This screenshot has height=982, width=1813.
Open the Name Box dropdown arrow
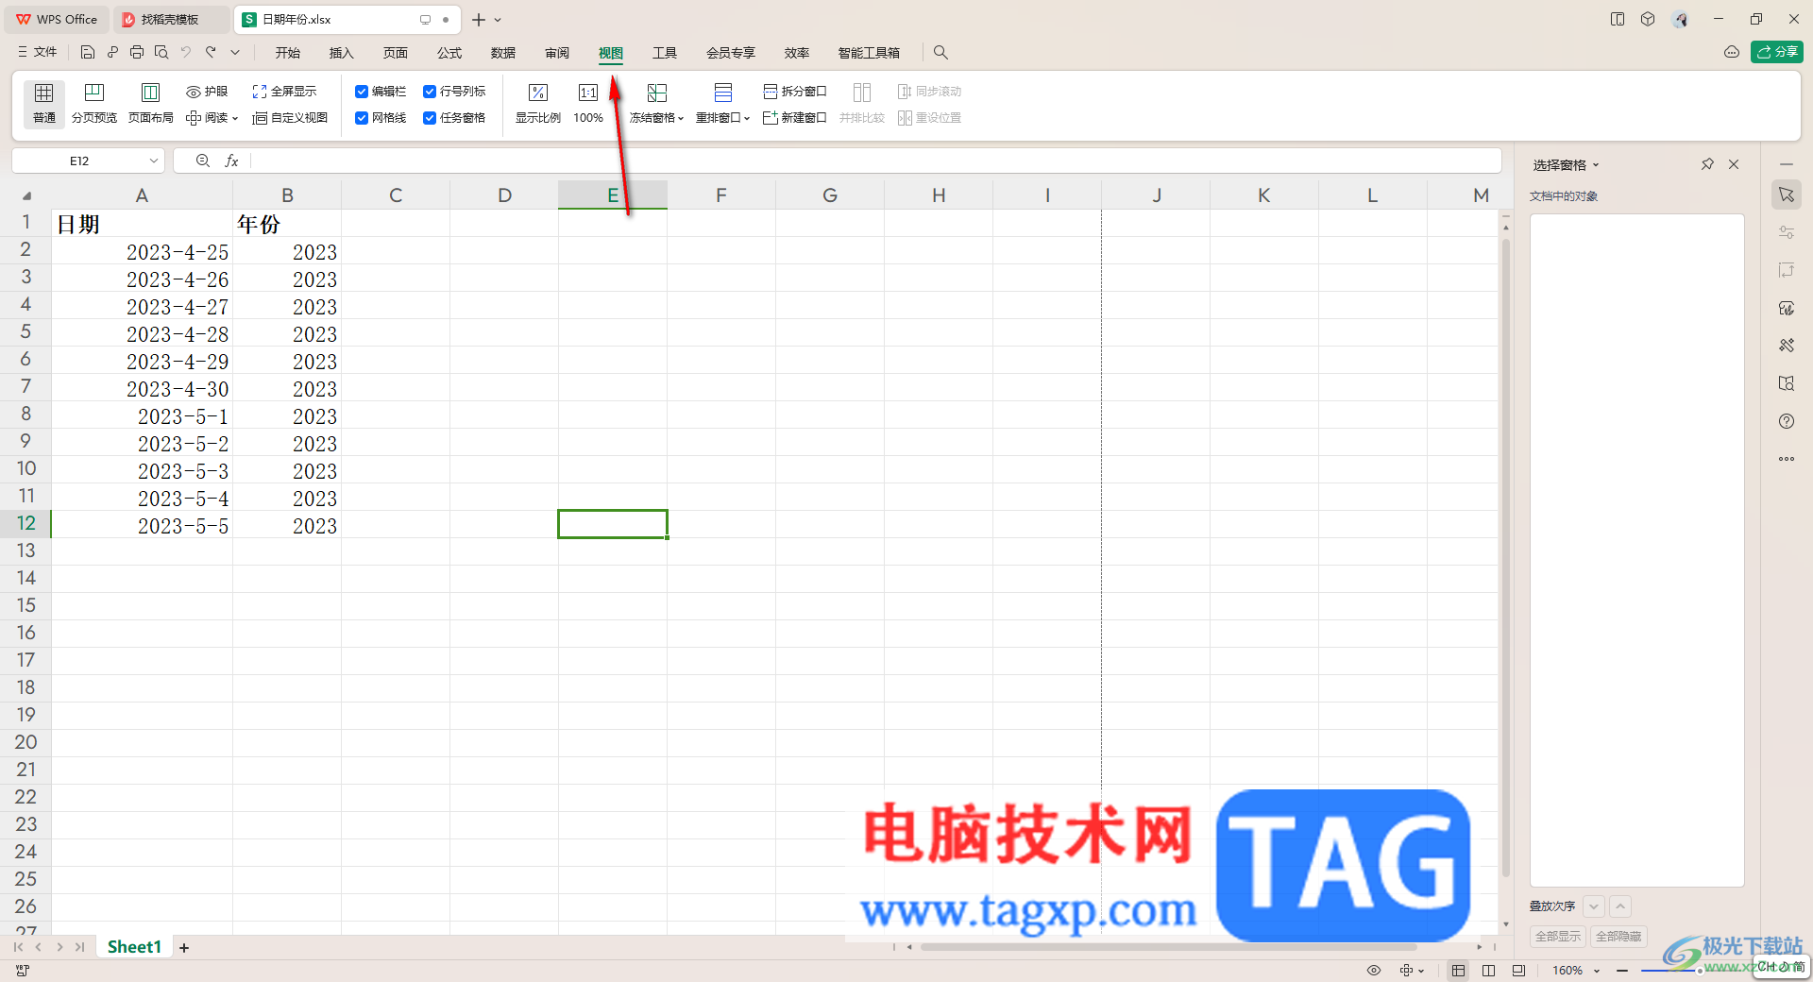coord(153,161)
